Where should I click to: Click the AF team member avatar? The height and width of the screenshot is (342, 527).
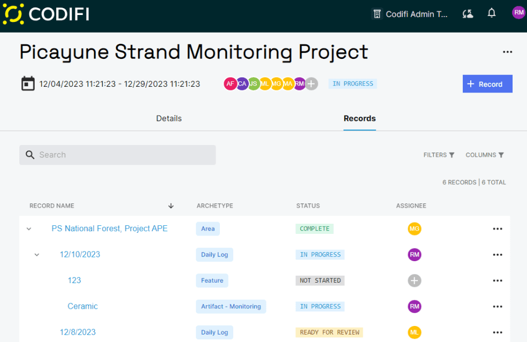(x=230, y=83)
